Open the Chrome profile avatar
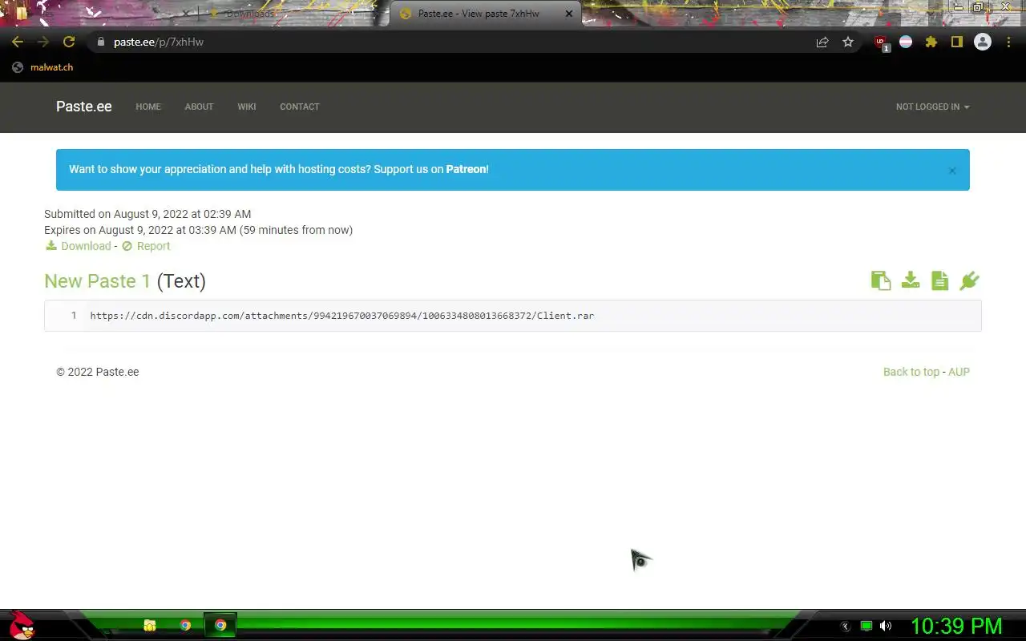 pyautogui.click(x=983, y=42)
